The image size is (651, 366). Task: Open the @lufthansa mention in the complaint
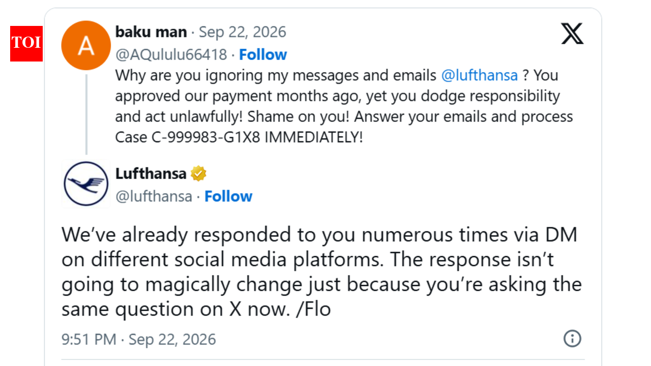tap(480, 75)
